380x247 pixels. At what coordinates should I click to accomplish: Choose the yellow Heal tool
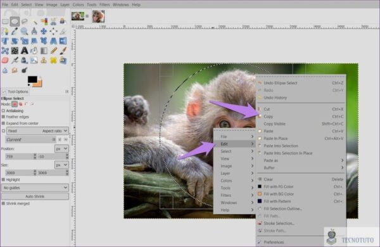point(54,60)
